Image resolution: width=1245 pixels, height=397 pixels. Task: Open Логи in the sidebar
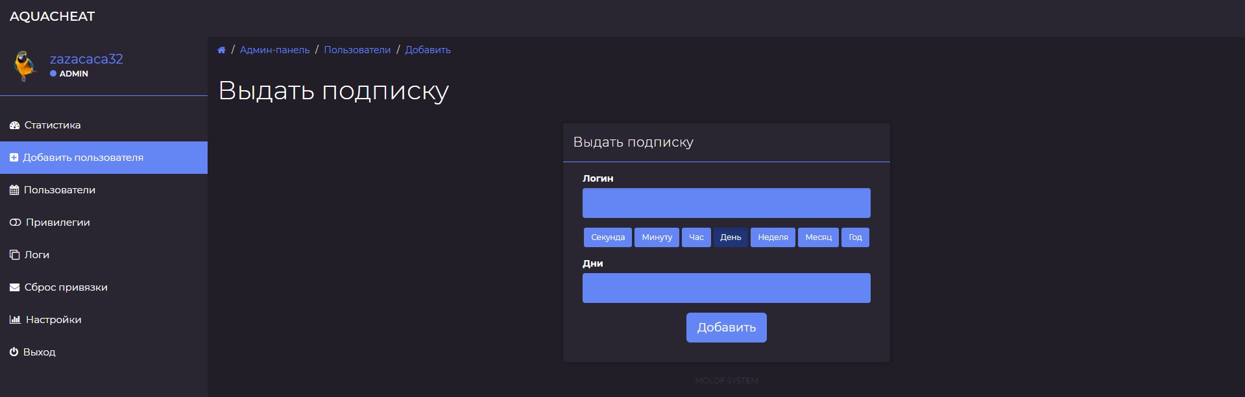[36, 255]
